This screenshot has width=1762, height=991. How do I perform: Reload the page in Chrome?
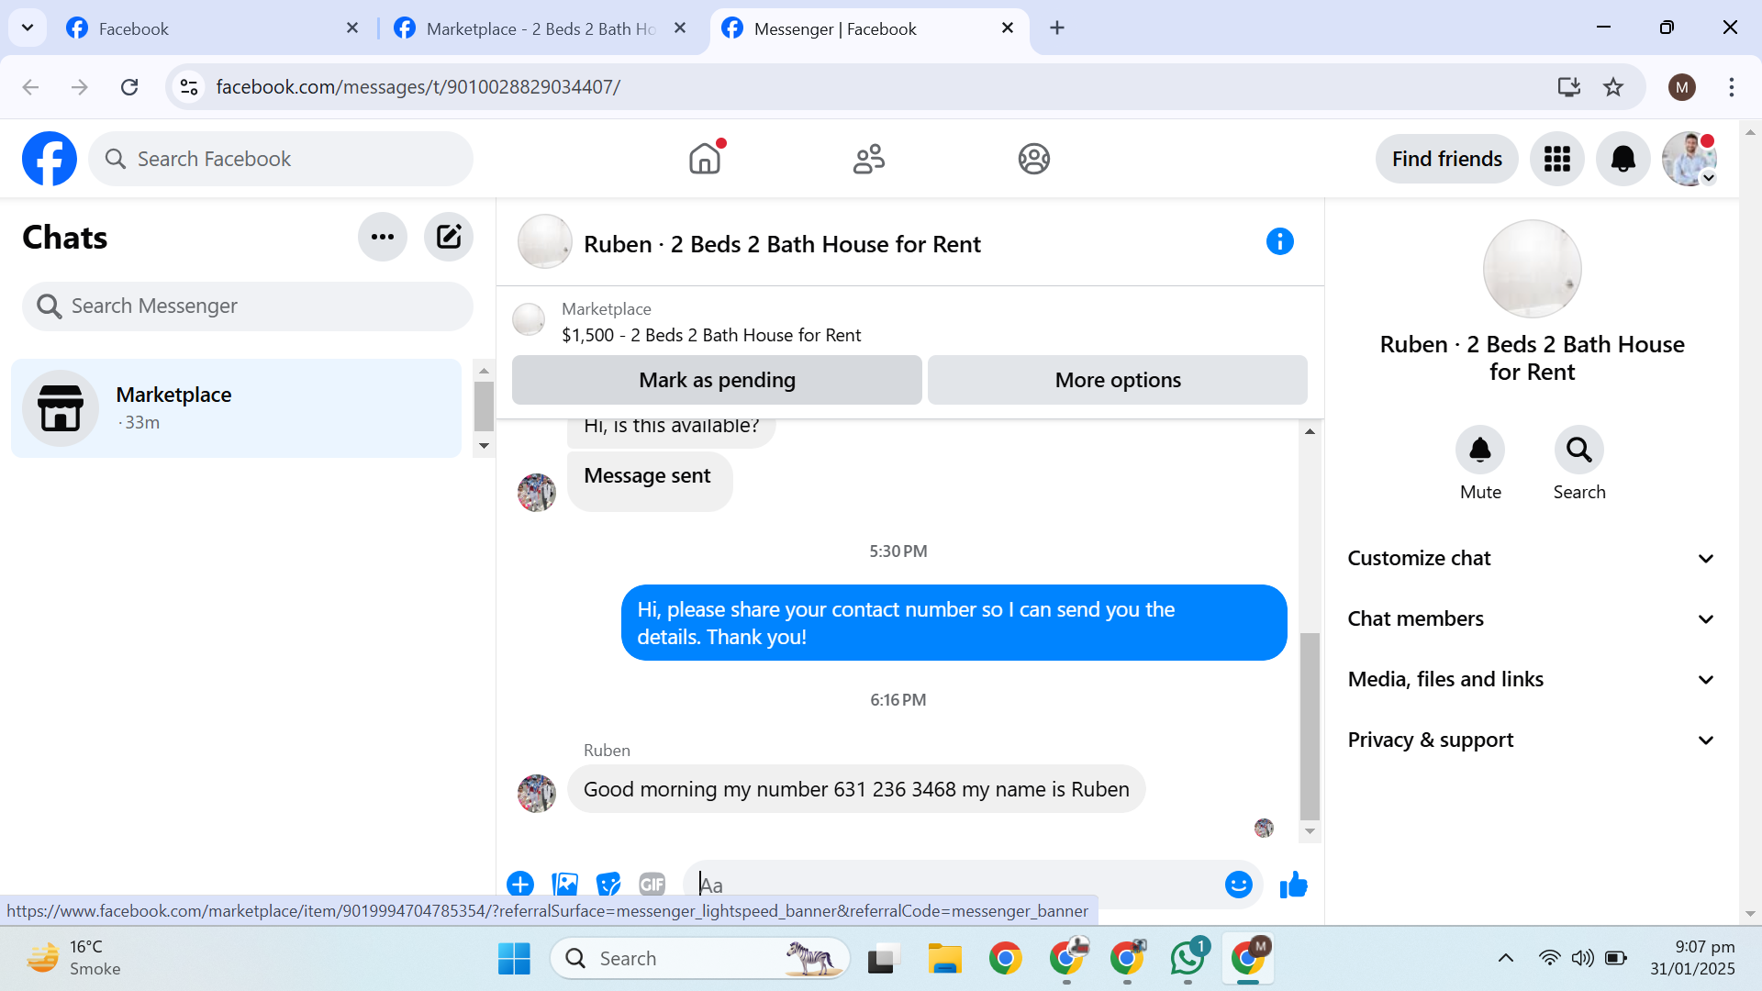tap(129, 87)
